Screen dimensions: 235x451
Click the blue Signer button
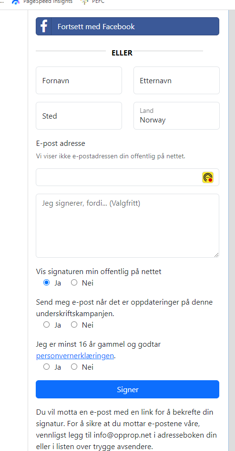(x=128, y=389)
